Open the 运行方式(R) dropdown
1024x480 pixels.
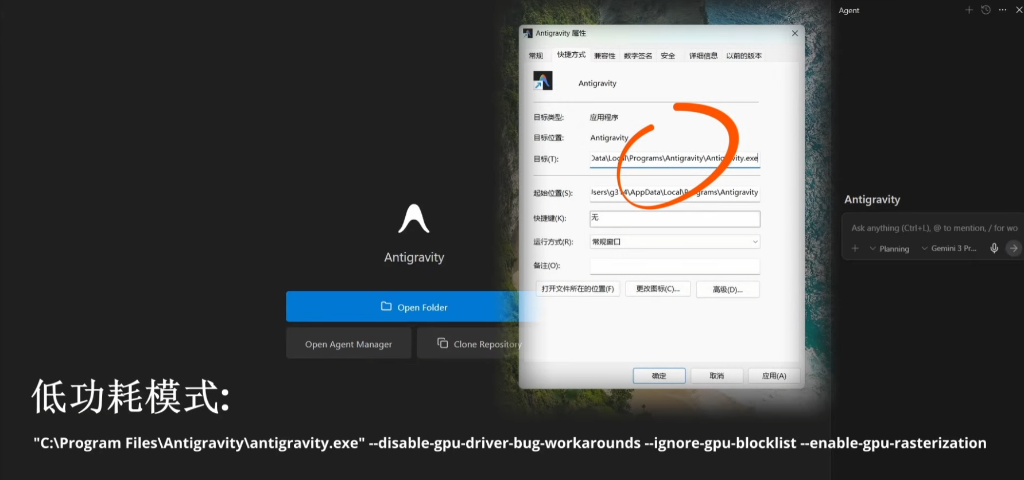675,241
